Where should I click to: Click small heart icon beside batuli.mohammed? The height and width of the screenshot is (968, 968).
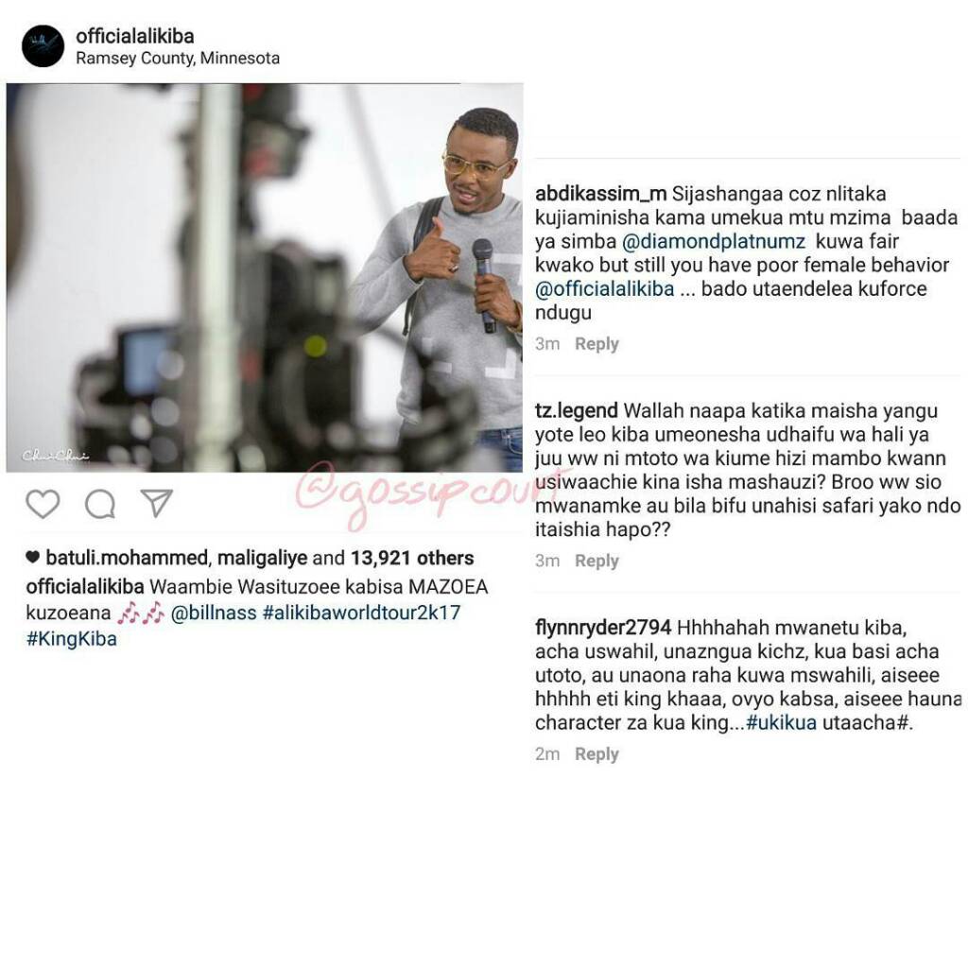click(33, 557)
